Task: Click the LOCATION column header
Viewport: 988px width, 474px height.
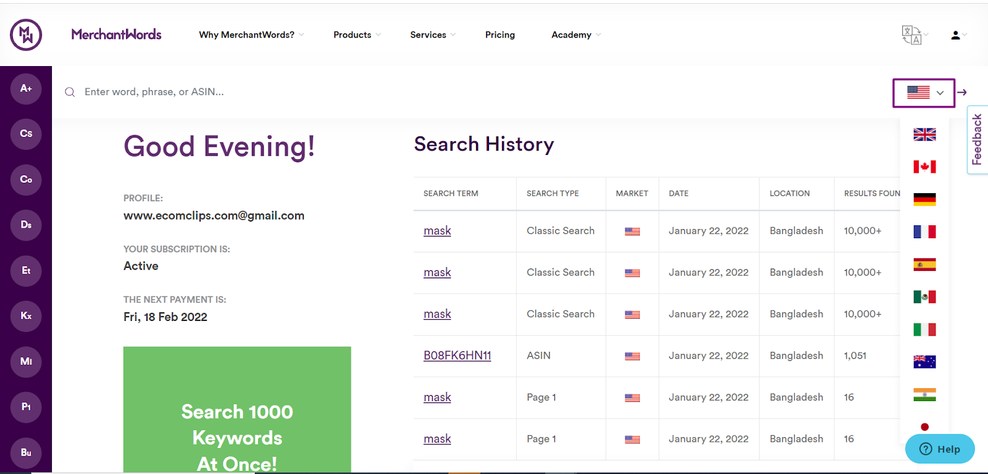Action: (x=789, y=194)
